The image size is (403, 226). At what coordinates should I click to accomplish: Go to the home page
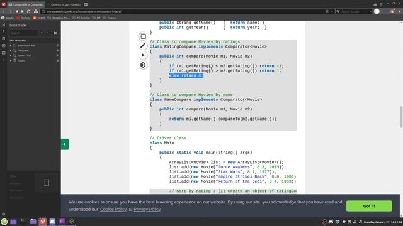36,11
